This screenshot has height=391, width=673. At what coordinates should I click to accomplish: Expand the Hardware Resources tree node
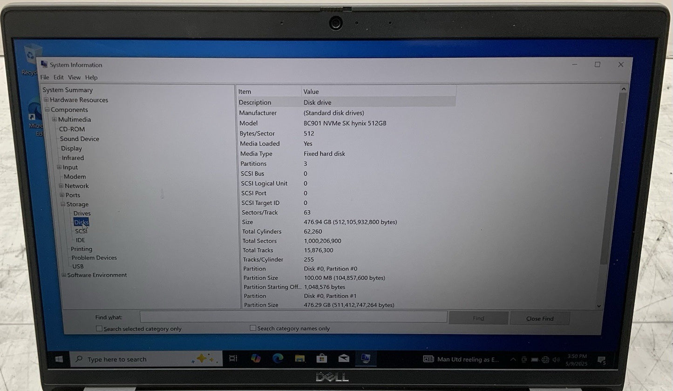[x=46, y=100]
